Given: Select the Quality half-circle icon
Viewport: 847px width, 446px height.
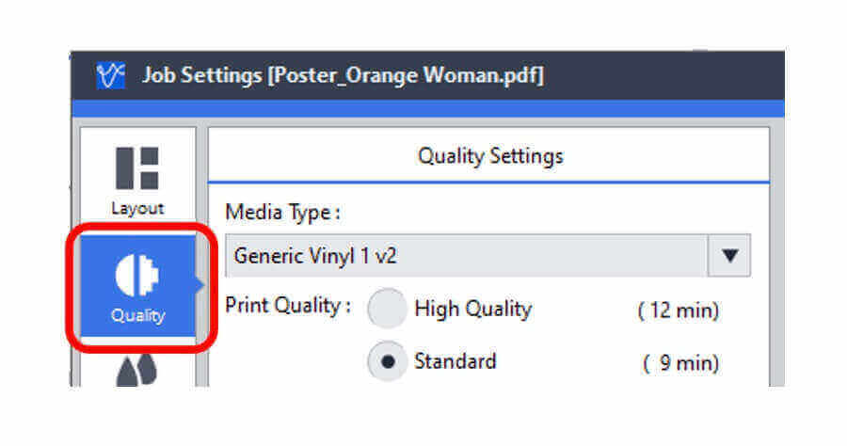Looking at the screenshot, I should (137, 276).
